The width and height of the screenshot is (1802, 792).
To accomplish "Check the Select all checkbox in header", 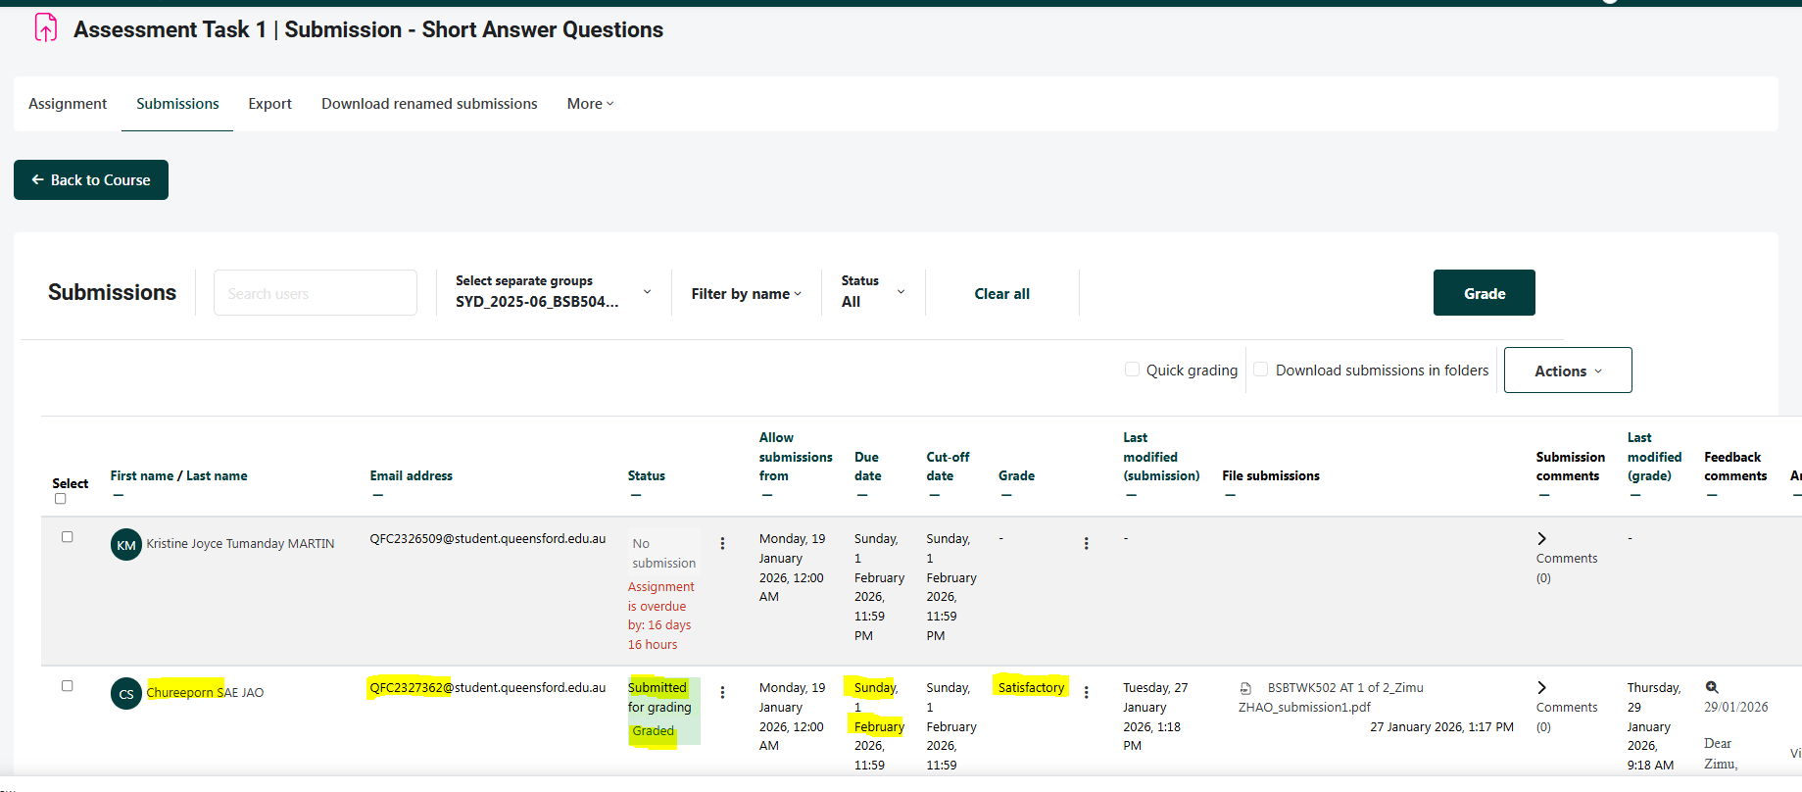I will (61, 499).
